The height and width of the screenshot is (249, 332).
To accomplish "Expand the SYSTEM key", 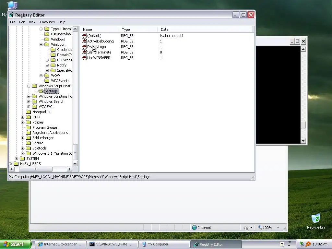I will coord(16,159).
